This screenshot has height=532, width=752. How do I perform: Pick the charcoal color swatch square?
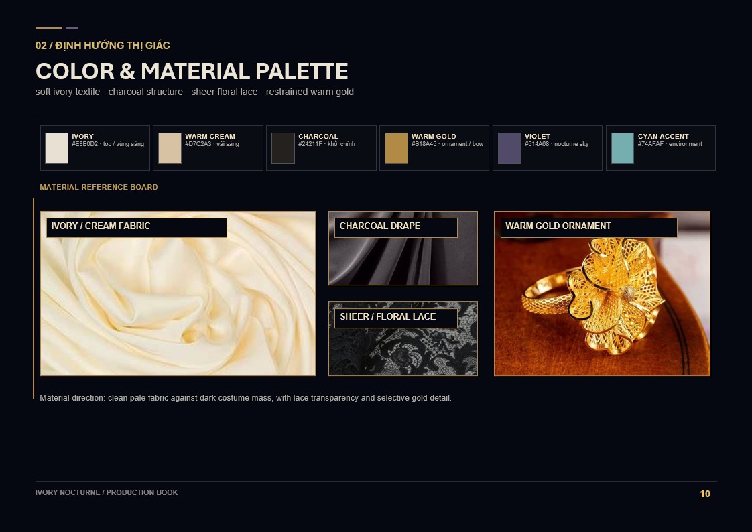283,149
